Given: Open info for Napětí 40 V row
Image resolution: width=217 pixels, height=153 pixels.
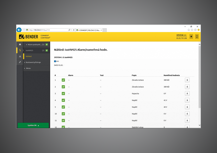Looking at the screenshot, I should point(187,107).
